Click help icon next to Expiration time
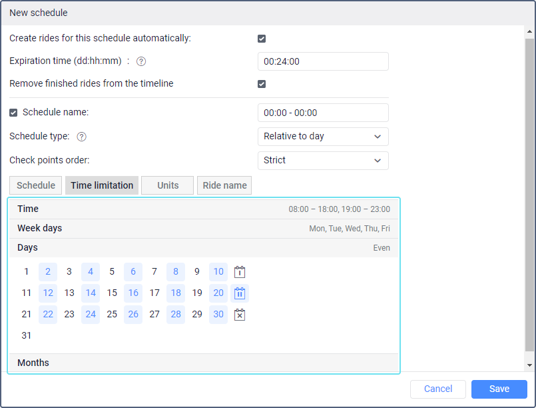The height and width of the screenshot is (408, 536). coord(141,61)
